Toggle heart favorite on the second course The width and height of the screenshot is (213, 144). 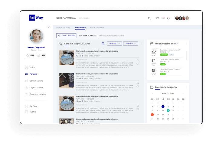[138, 87]
